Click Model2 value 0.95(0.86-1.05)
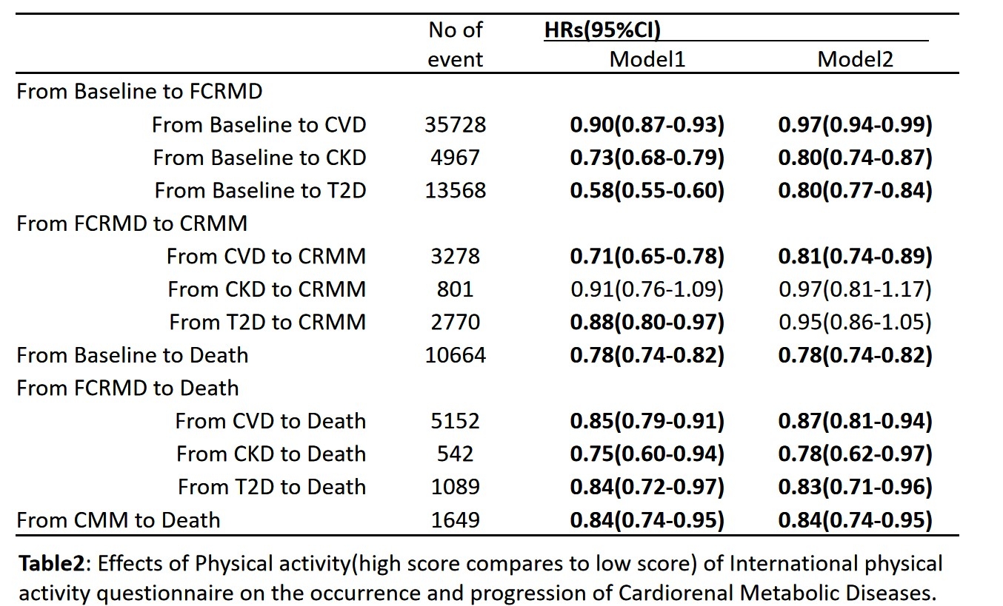1003x606 pixels. (x=855, y=323)
